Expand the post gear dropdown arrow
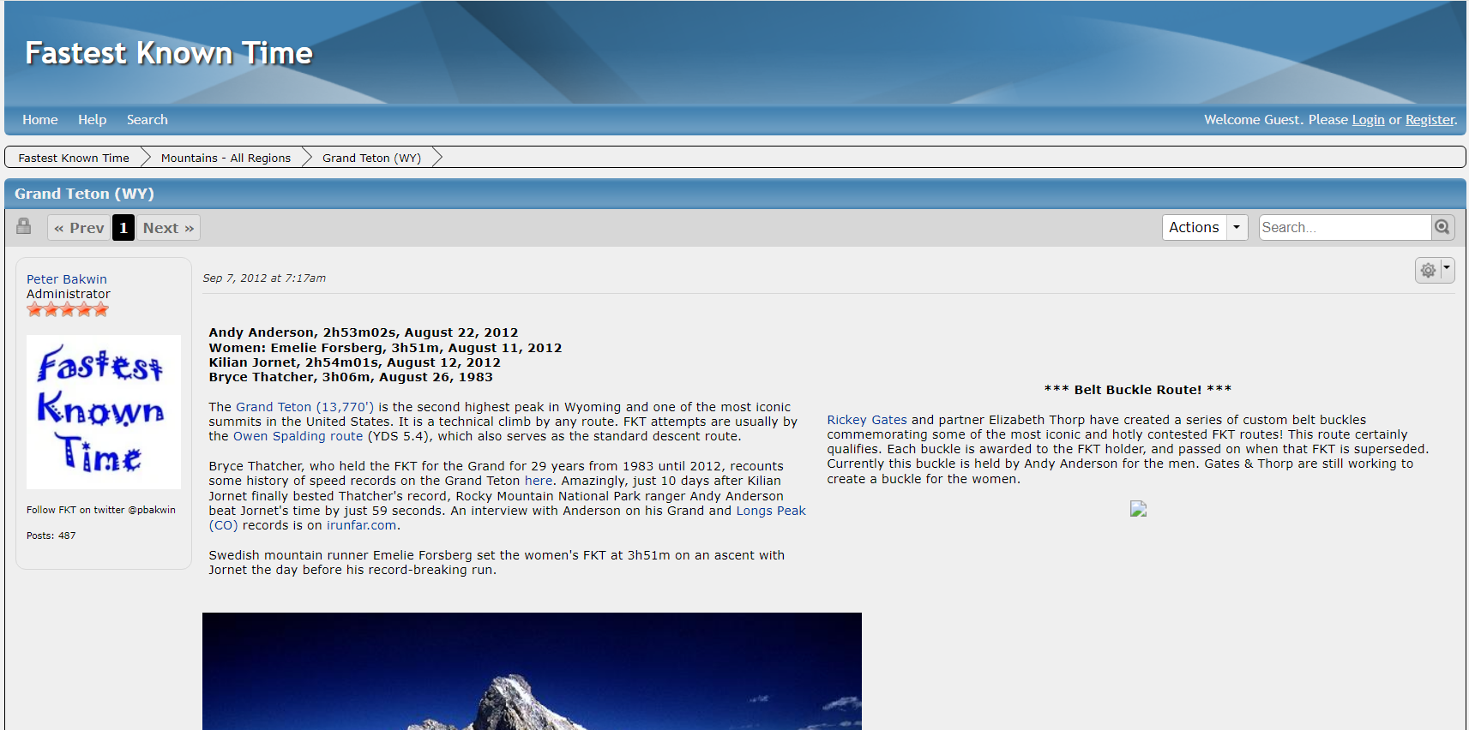 point(1448,269)
